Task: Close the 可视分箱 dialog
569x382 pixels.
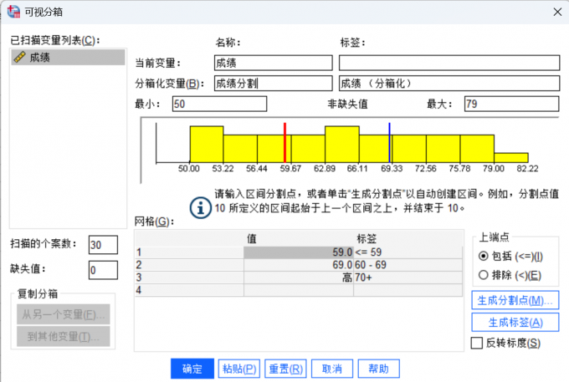Action: click(557, 12)
